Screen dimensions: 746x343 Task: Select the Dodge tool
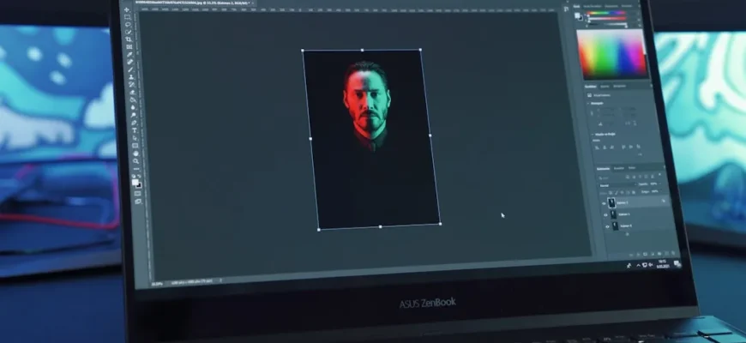coord(134,115)
